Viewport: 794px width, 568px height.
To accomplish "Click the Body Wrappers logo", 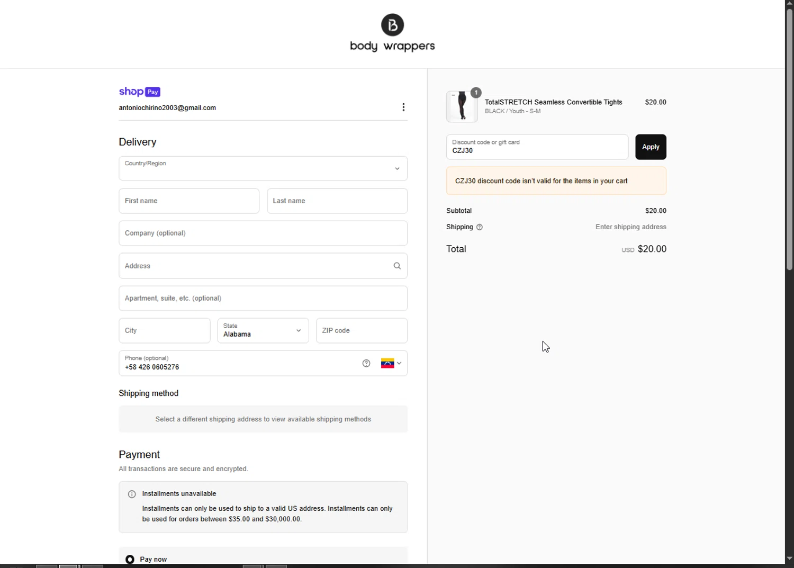I will pyautogui.click(x=392, y=33).
